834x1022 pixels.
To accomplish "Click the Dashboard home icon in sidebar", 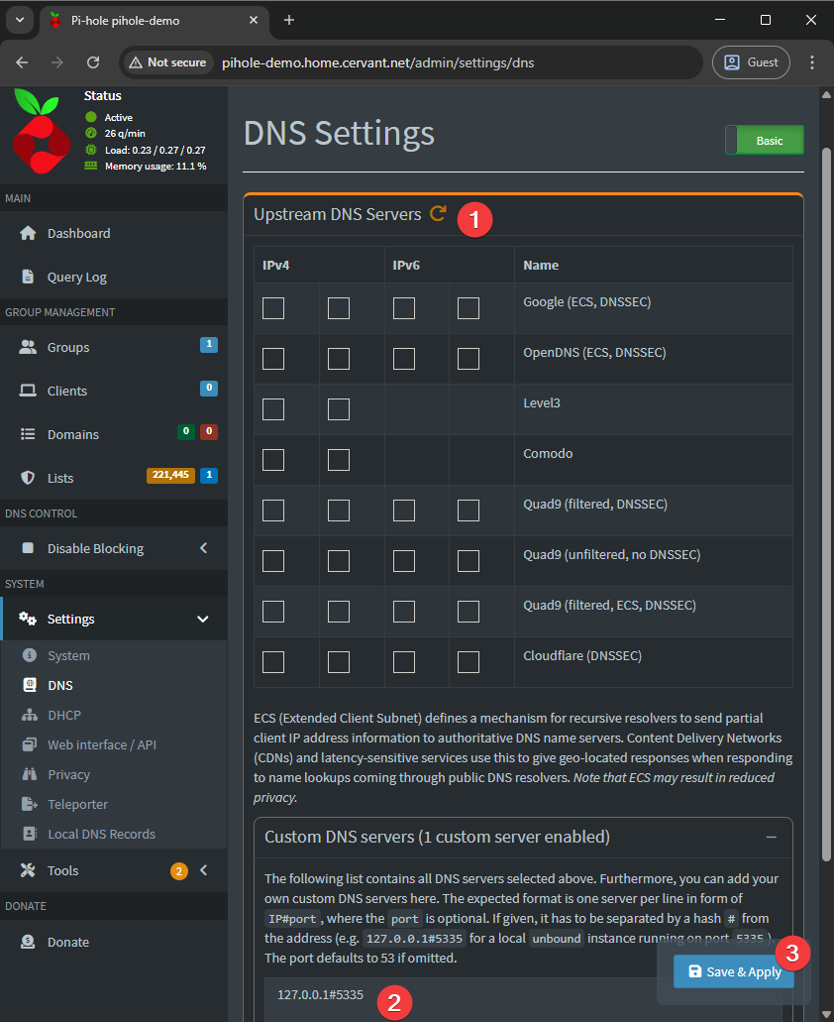I will pyautogui.click(x=29, y=234).
